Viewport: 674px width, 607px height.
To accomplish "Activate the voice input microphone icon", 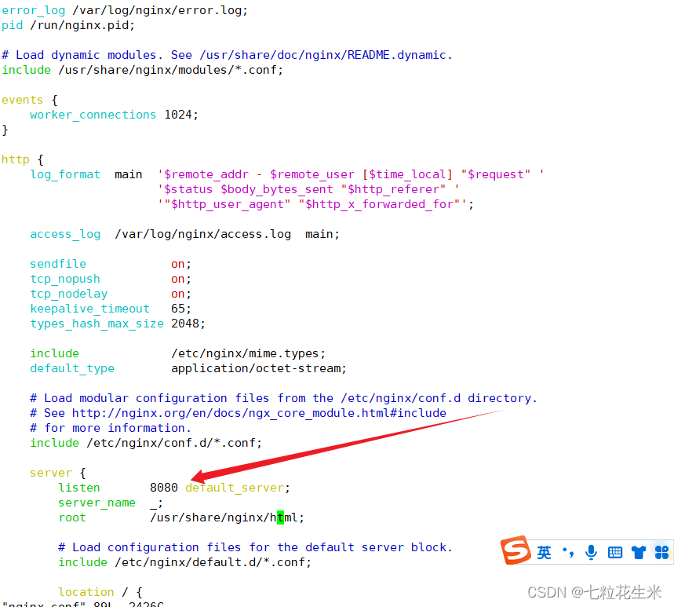I will [591, 552].
